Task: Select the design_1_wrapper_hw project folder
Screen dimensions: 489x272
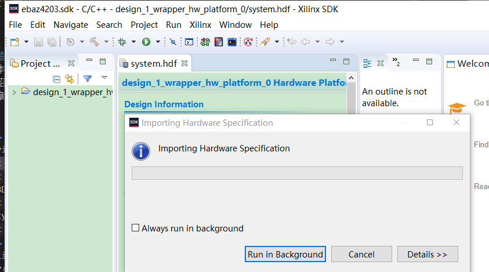Action: pos(67,92)
